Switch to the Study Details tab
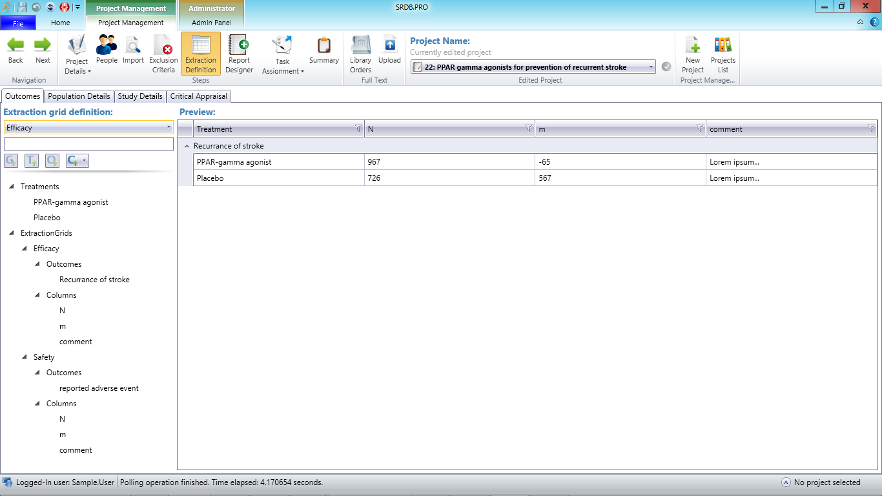The width and height of the screenshot is (882, 496). [x=140, y=96]
